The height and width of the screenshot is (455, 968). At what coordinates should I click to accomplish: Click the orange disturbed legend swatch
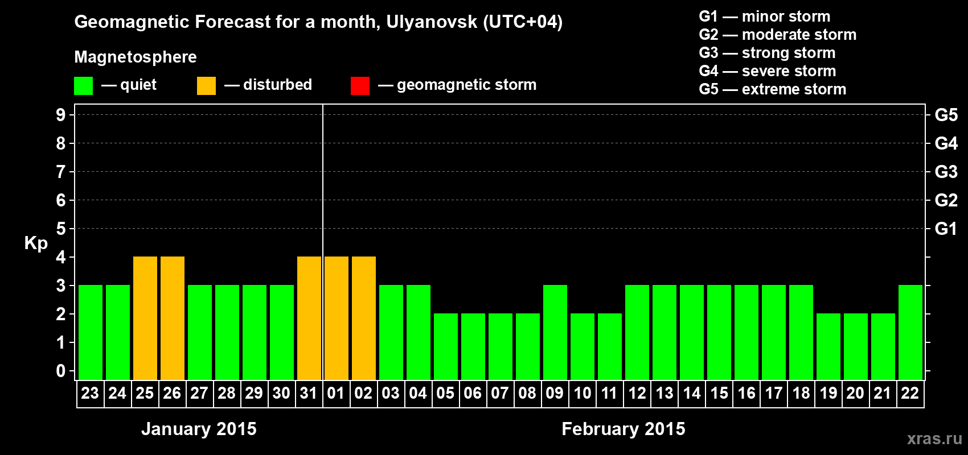[x=206, y=86]
